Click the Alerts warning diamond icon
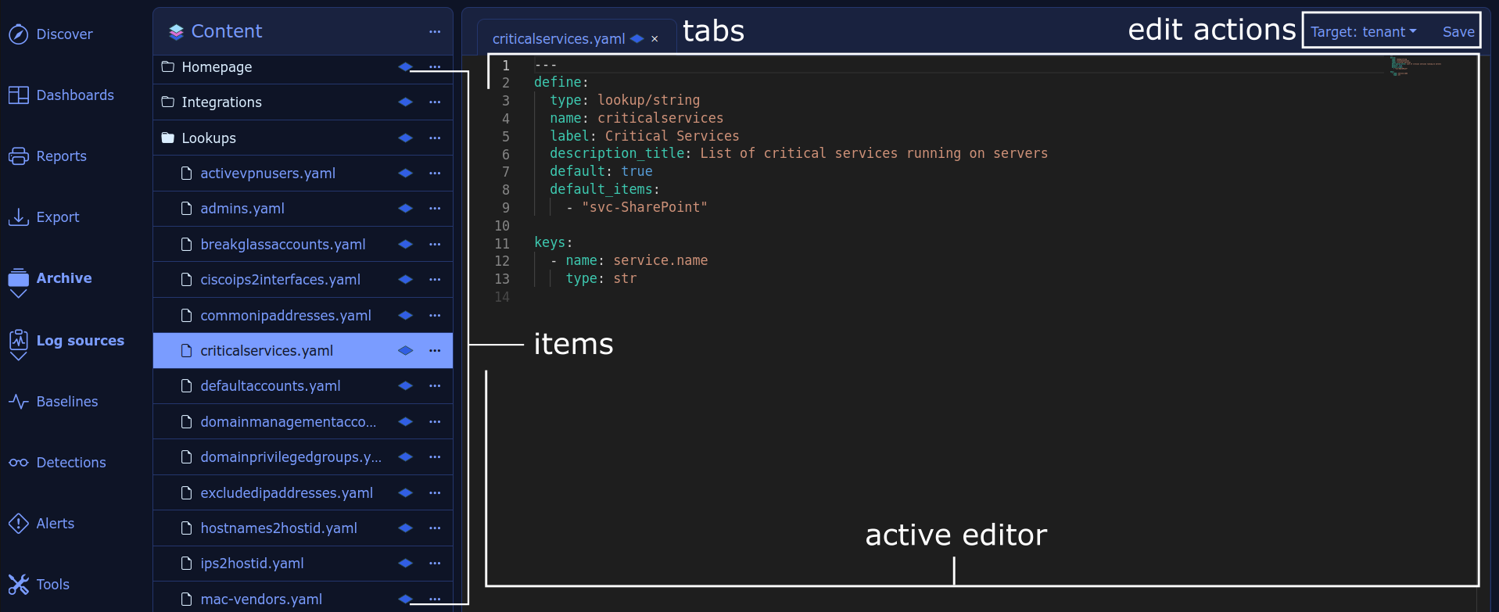This screenshot has width=1499, height=612. pyautogui.click(x=18, y=524)
